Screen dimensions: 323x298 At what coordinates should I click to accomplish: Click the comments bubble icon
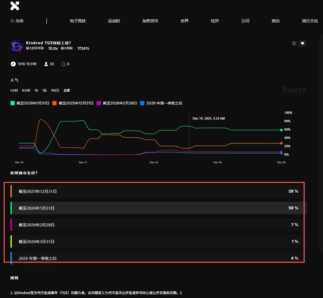tap(63, 64)
